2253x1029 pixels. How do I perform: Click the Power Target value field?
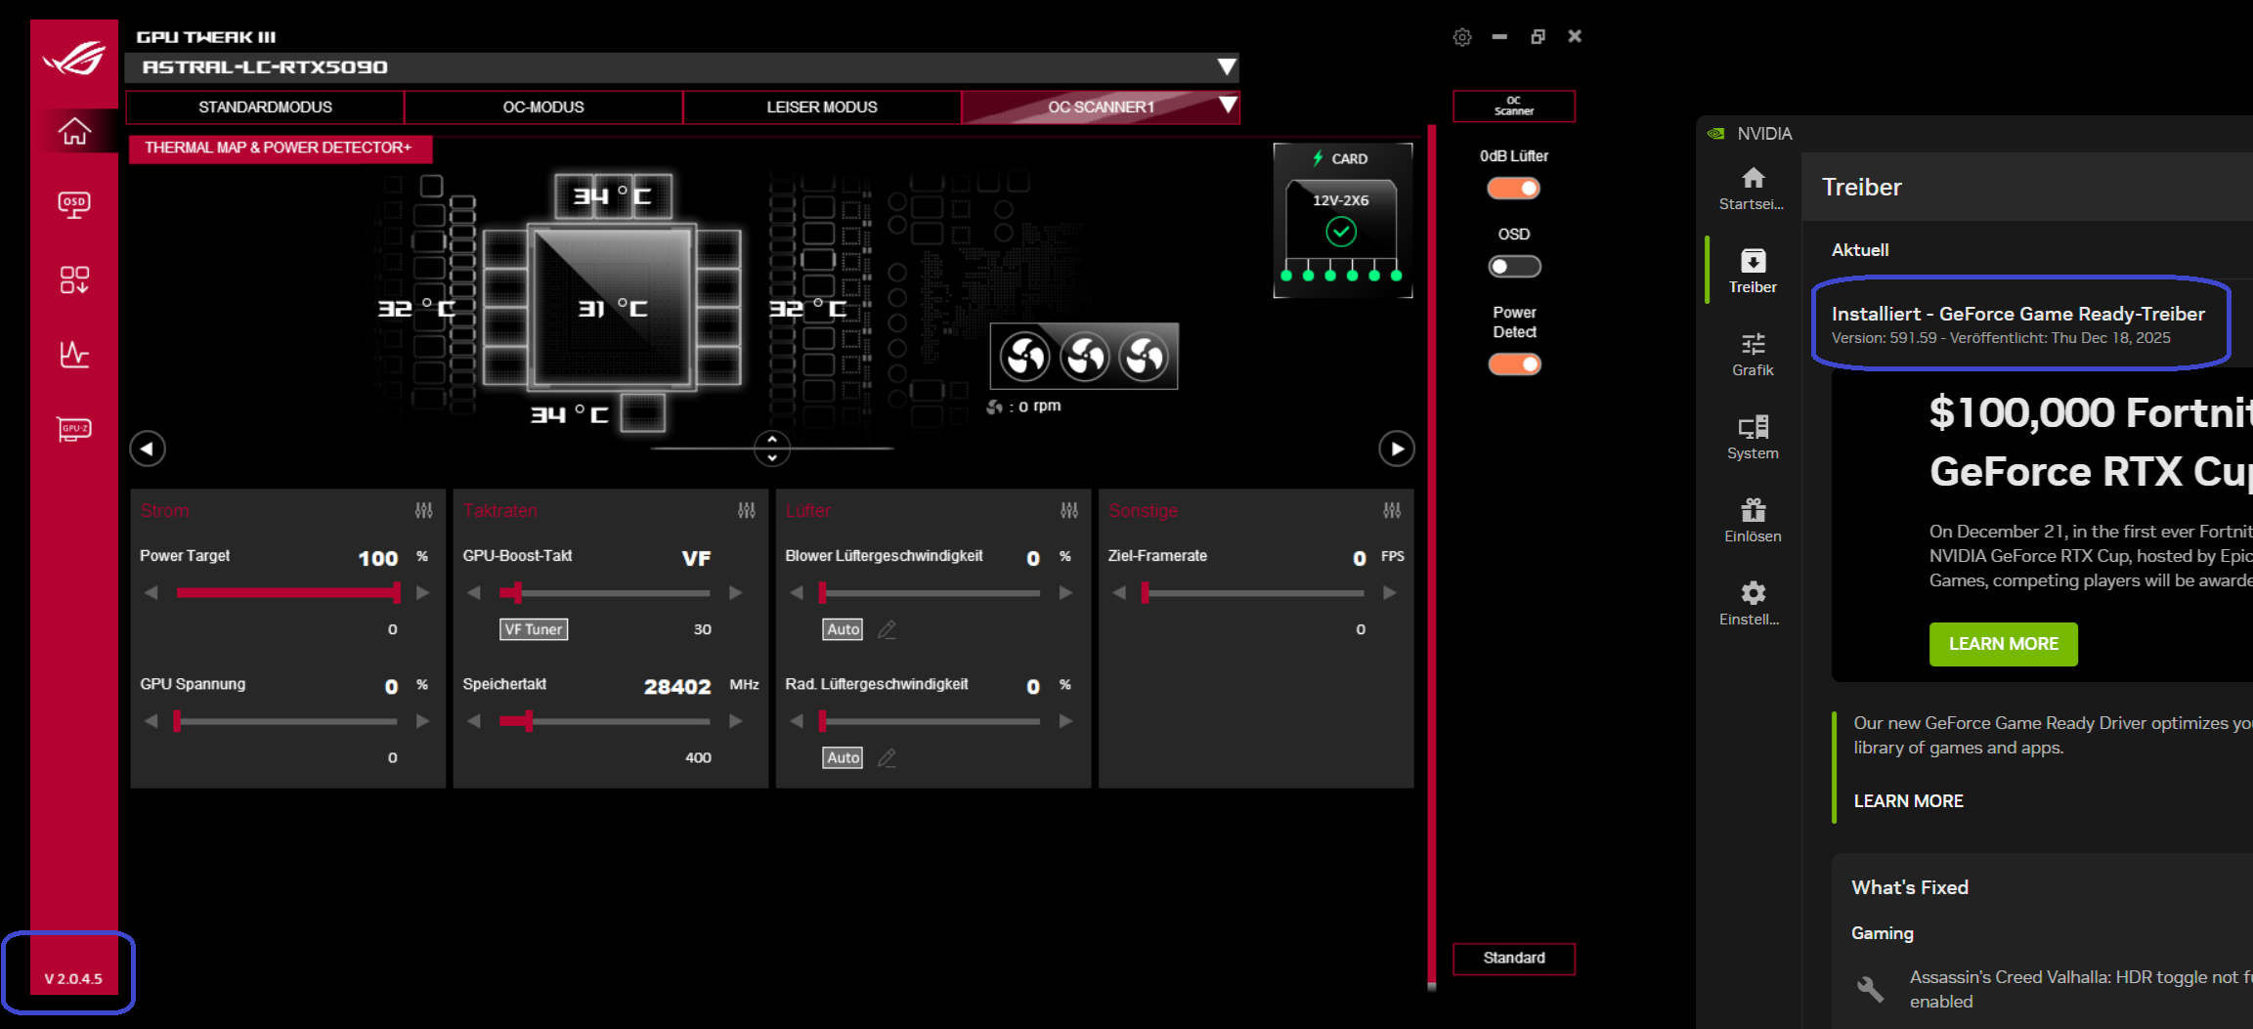378,558
